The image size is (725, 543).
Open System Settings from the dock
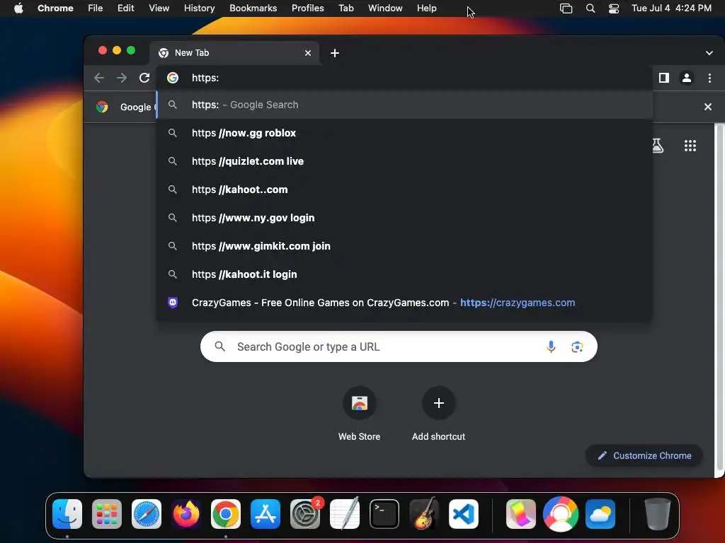click(305, 513)
